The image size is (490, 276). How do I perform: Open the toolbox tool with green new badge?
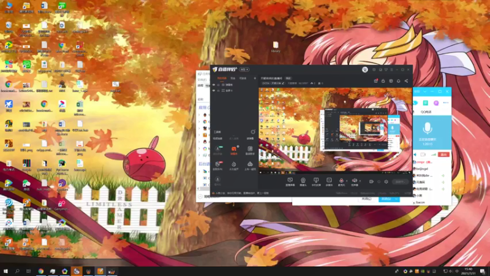pyautogui.click(x=218, y=150)
